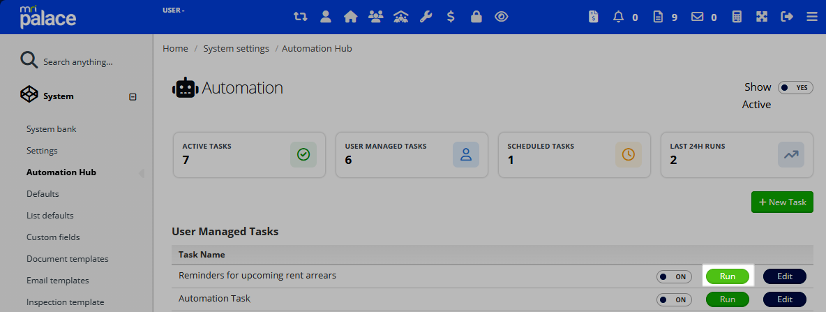Open the transfer arrows icon in top bar
The height and width of the screenshot is (312, 826).
tap(300, 17)
